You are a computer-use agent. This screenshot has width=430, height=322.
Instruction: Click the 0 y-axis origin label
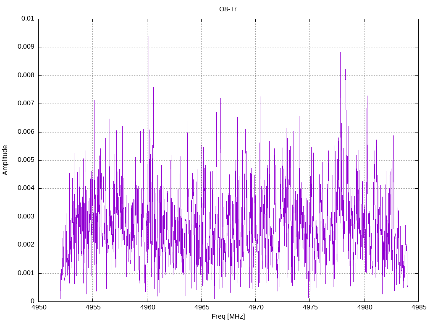click(x=33, y=301)
